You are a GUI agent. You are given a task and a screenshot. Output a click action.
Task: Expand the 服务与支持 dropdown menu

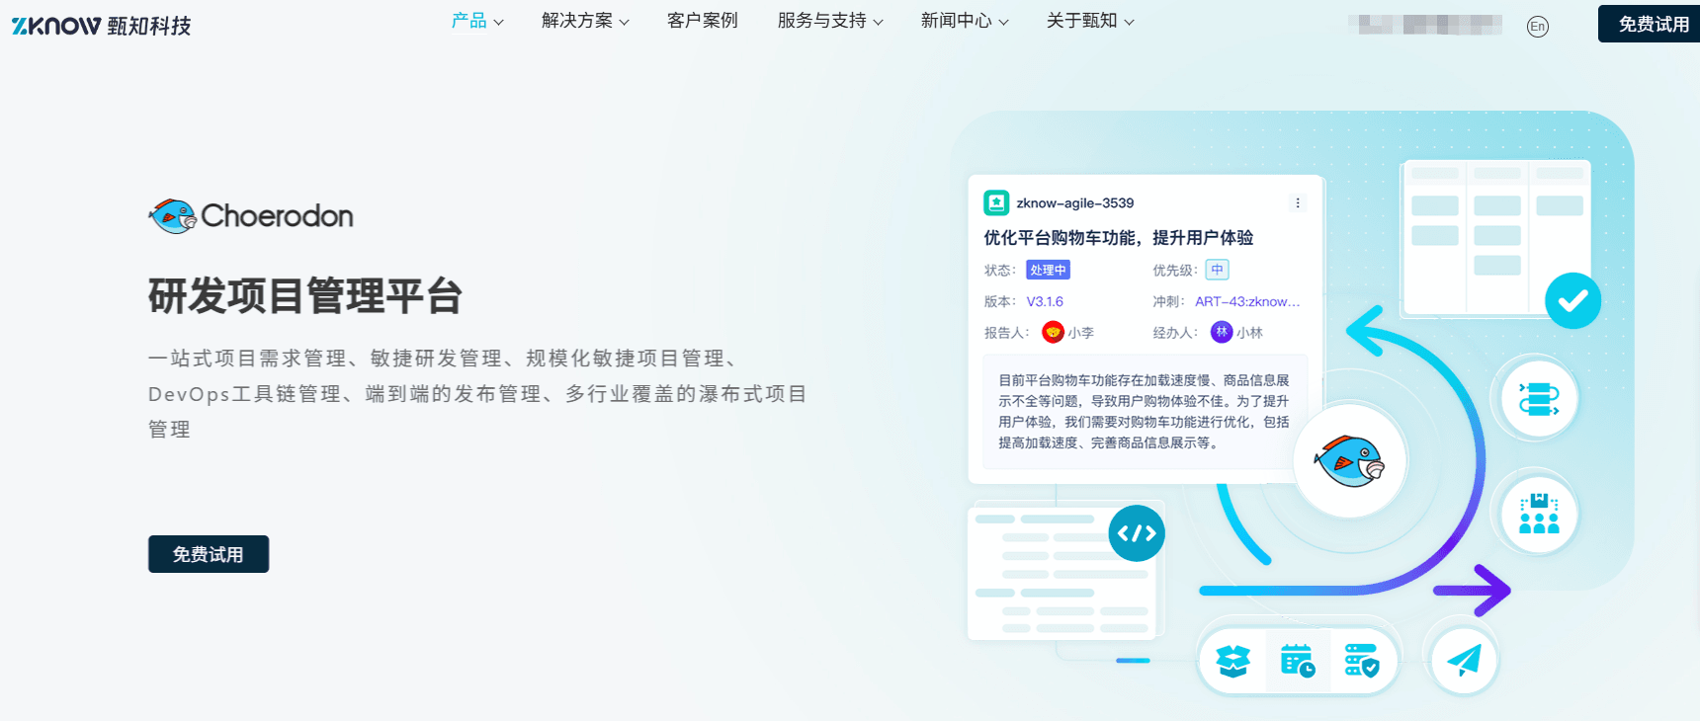(830, 21)
